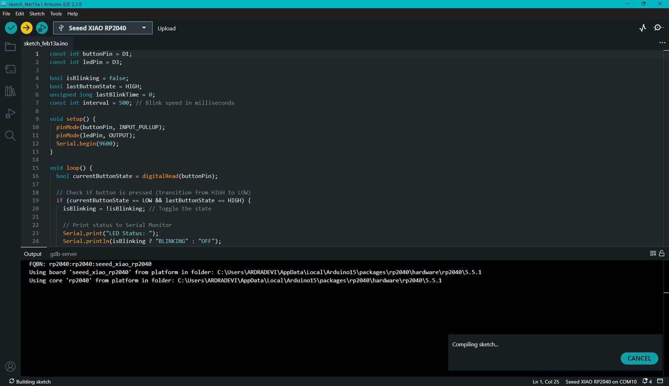Viewport: 669px width, 386px height.
Task: Switch to the gdb-server tab
Action: pyautogui.click(x=64, y=254)
